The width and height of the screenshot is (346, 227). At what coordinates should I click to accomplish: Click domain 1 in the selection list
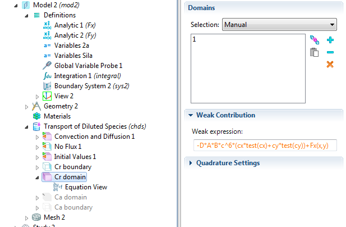coord(194,40)
